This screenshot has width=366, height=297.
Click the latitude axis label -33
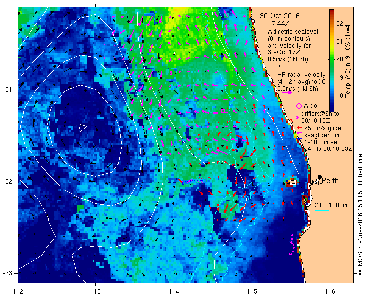pos(7,273)
